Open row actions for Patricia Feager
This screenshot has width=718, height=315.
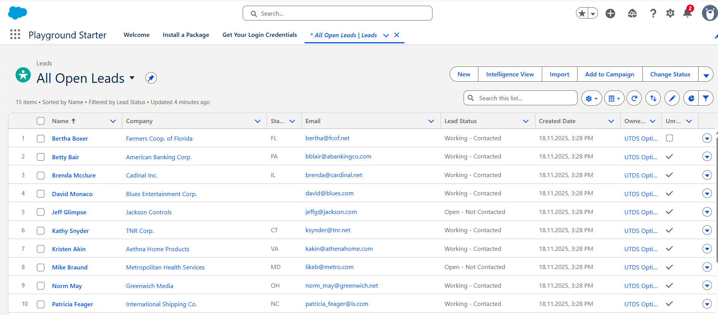tap(707, 304)
